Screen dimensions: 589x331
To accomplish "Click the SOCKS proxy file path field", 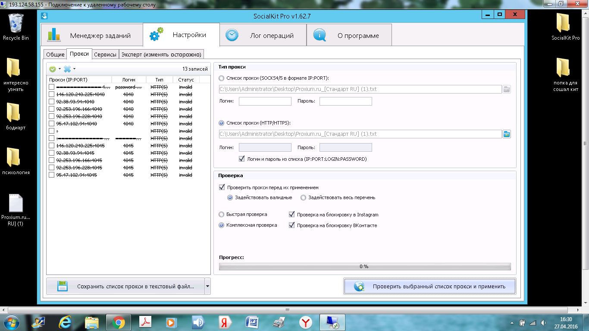I will coord(360,89).
